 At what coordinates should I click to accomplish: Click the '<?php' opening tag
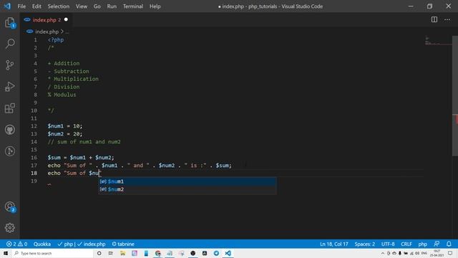point(56,40)
